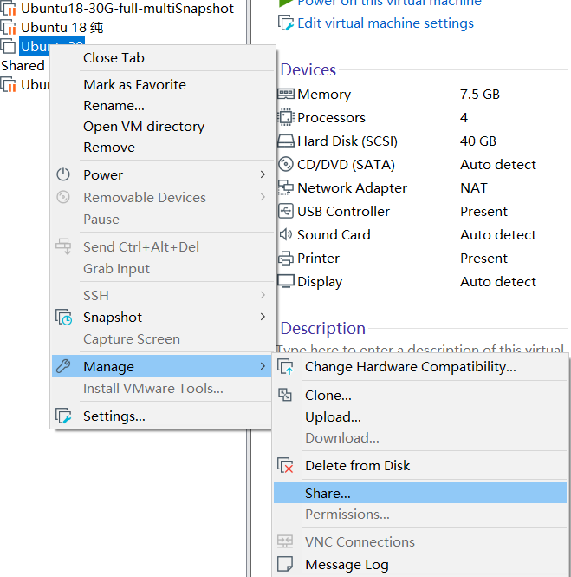Viewport: 571px width, 577px height.
Task: Click the Network Adapter label
Action: pyautogui.click(x=352, y=188)
